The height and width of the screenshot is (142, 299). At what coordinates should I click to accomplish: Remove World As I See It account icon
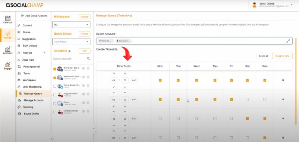click(88, 68)
